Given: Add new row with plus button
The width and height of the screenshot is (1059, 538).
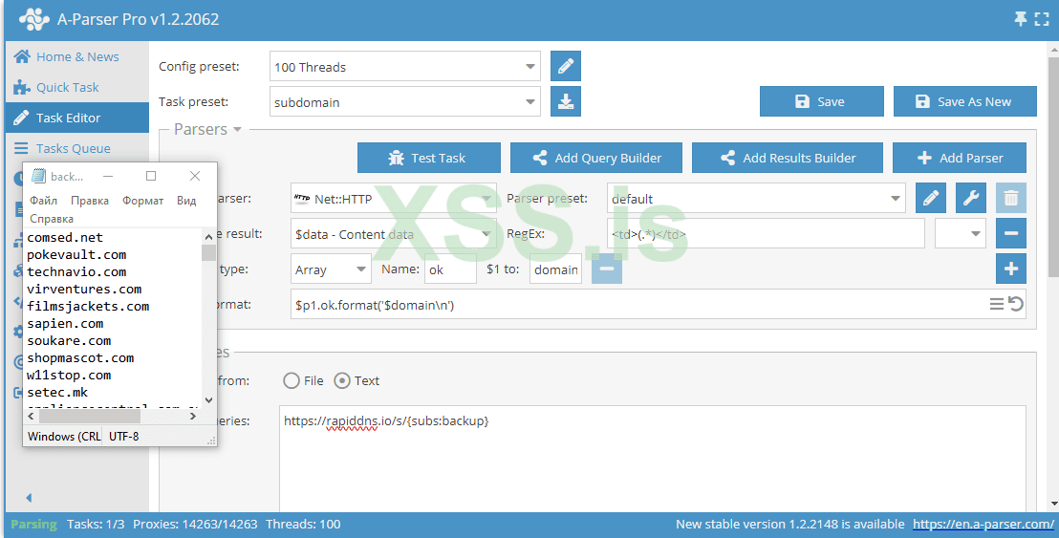Looking at the screenshot, I should [1011, 269].
